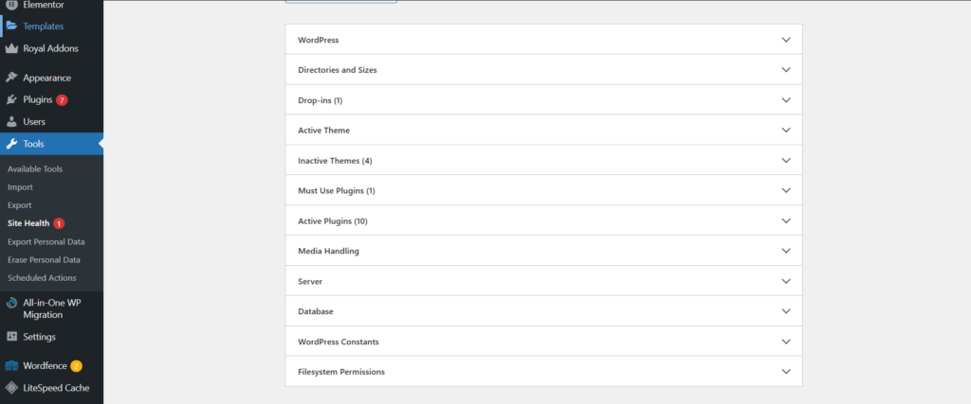The image size is (971, 404).
Task: Click the Wordfence shield icon
Action: (11, 366)
